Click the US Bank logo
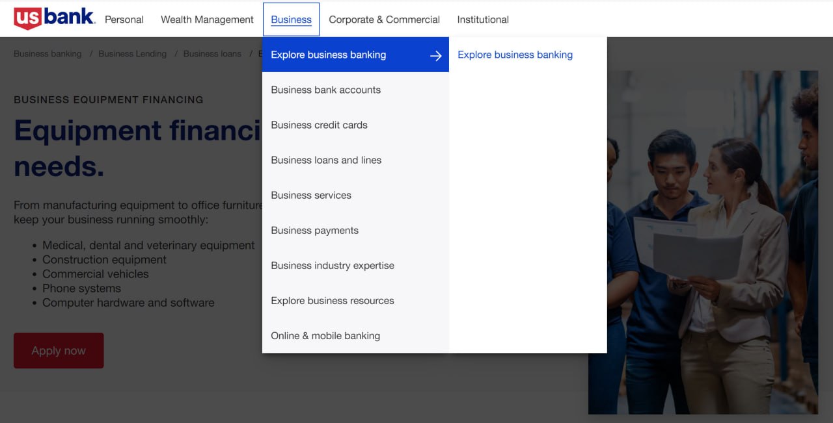This screenshot has height=423, width=833. tap(55, 19)
